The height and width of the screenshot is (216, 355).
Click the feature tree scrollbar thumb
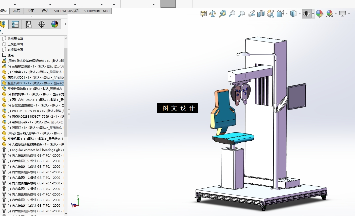[x=66, y=92]
